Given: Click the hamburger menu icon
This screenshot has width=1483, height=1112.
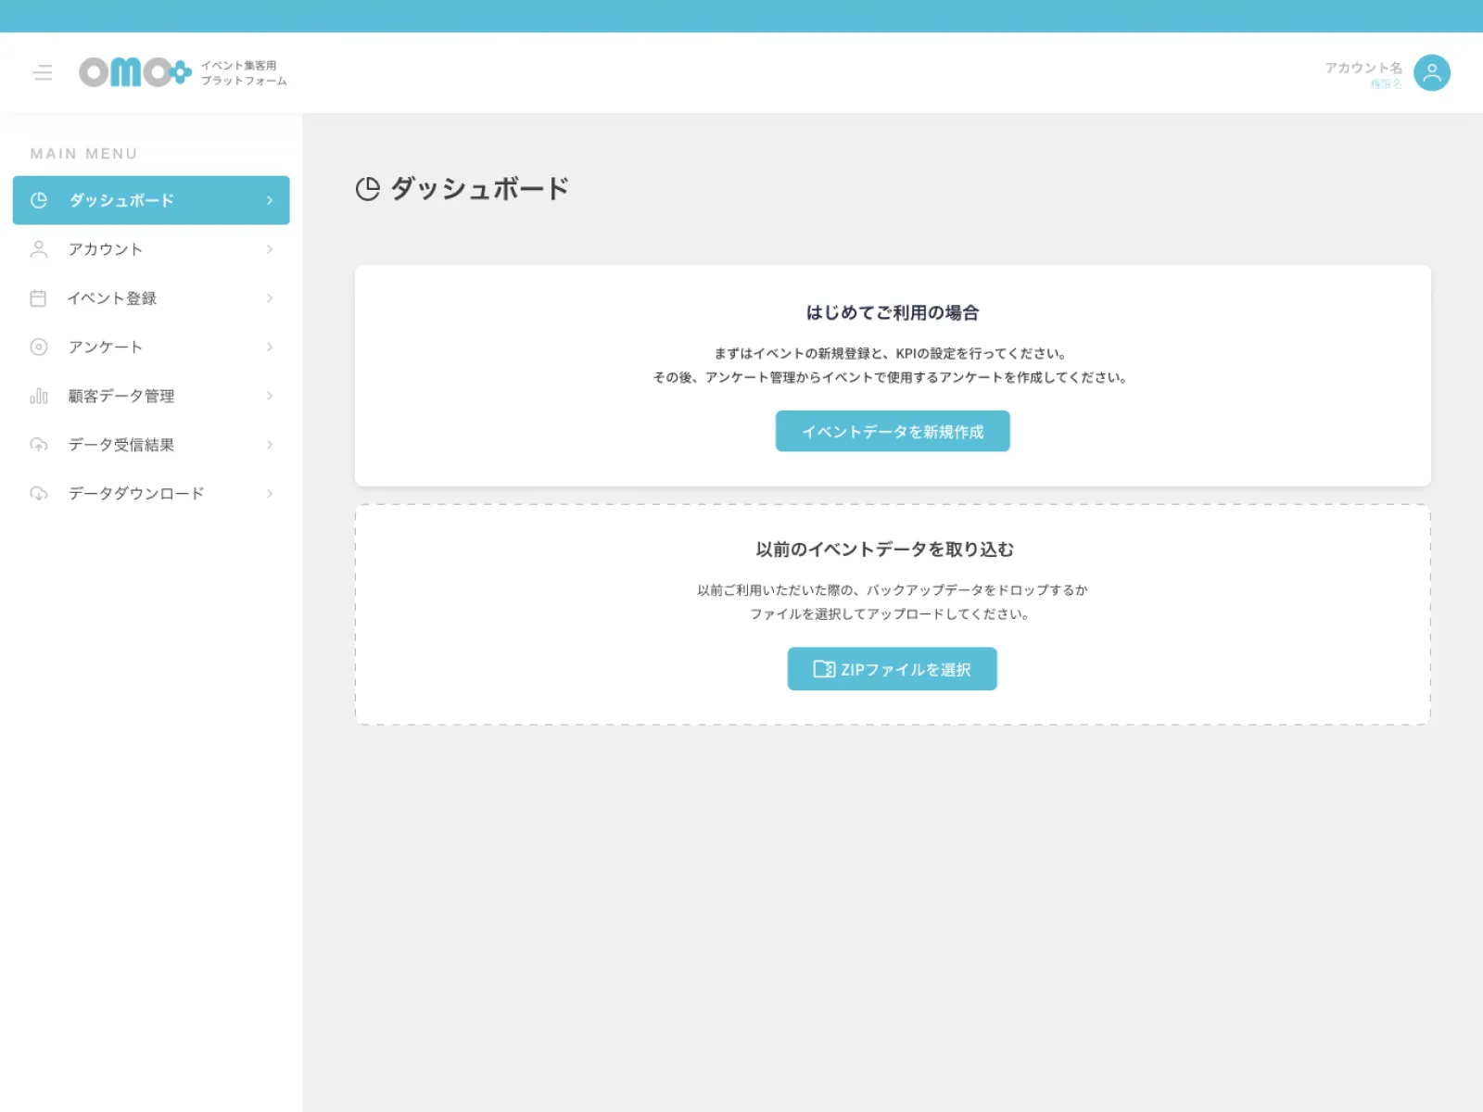Looking at the screenshot, I should pos(43,72).
